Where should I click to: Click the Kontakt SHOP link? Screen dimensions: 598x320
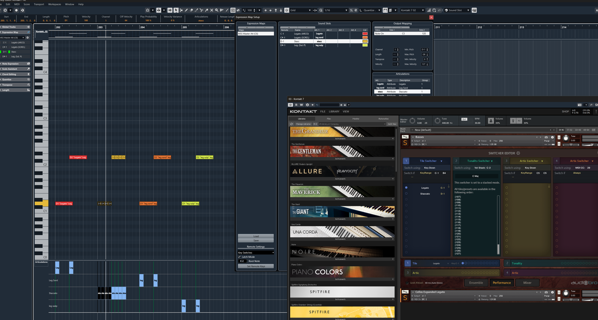click(565, 111)
